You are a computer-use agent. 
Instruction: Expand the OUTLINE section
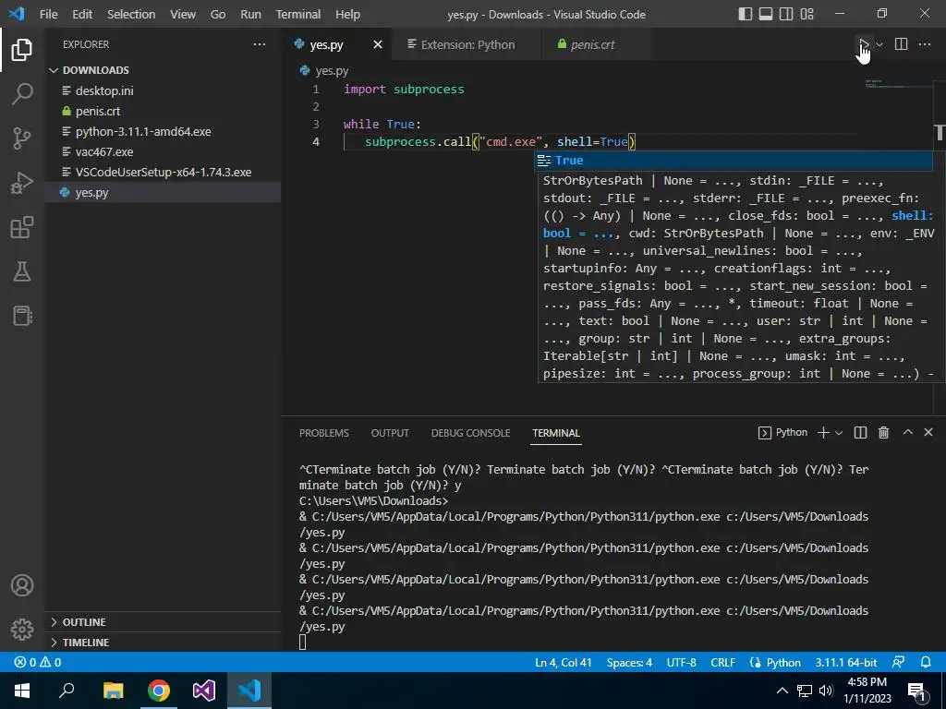pos(163,622)
